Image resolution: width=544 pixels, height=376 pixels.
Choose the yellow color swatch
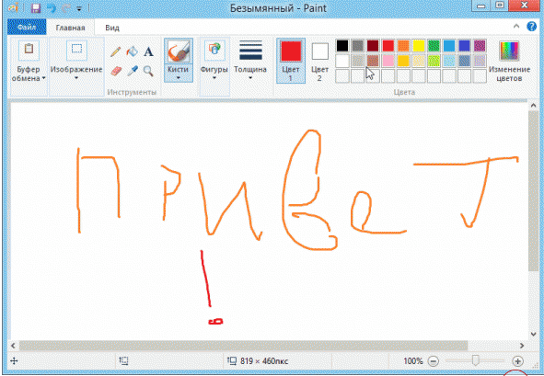coord(419,45)
